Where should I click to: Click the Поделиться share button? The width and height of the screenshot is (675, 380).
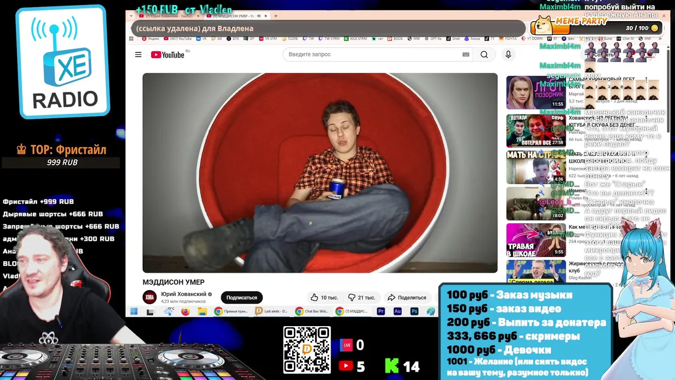click(407, 297)
